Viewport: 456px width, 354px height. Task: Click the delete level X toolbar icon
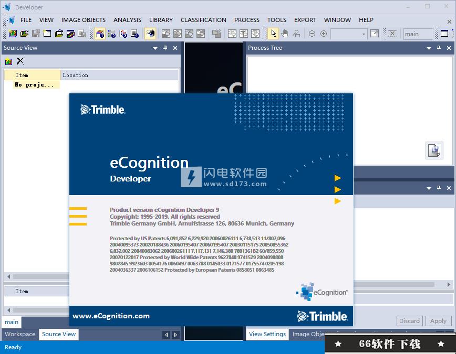tap(392, 34)
